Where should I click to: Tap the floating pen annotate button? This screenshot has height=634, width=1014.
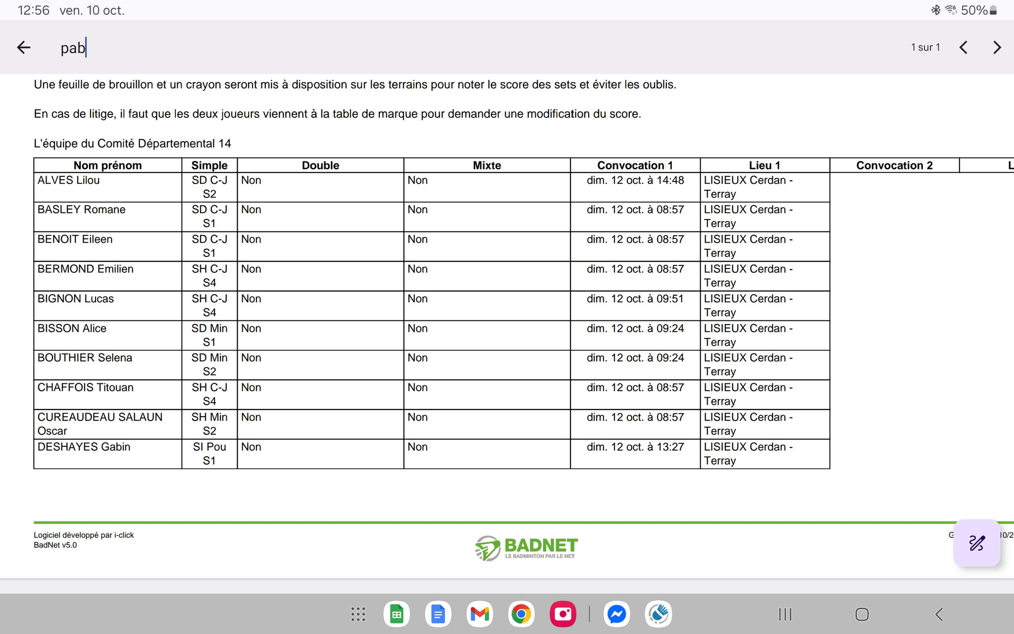tap(977, 543)
